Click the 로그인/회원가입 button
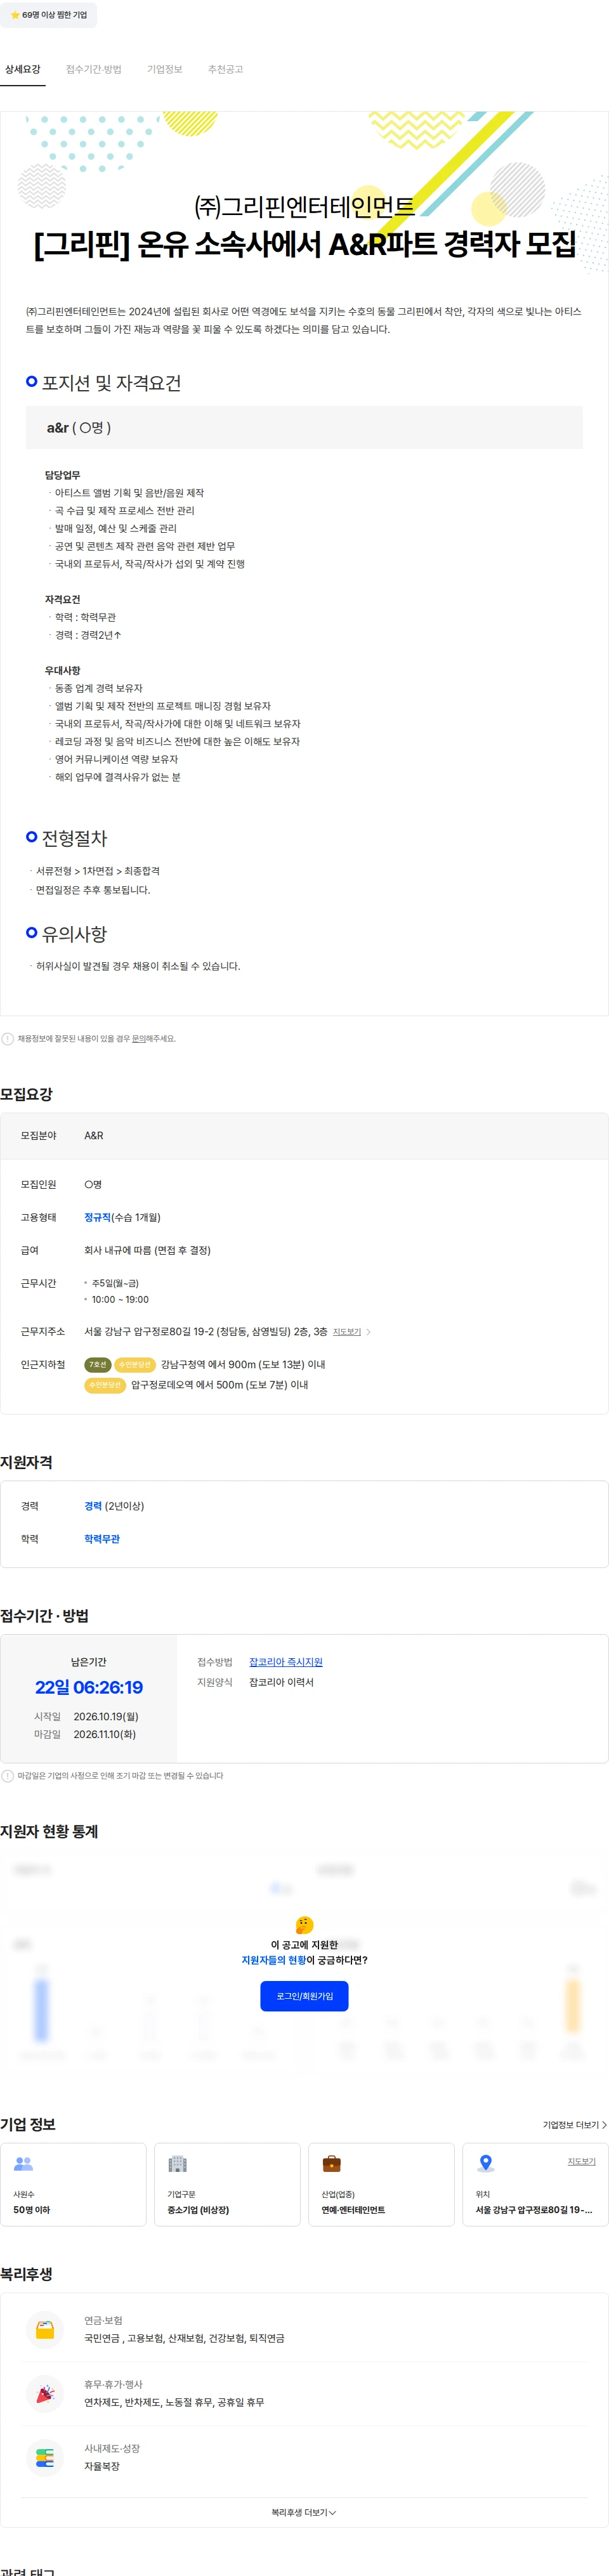This screenshot has width=609, height=2576. pos(305,1996)
